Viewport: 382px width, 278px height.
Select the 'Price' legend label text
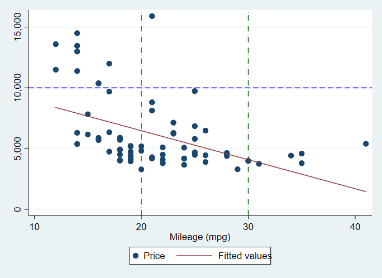pos(155,256)
